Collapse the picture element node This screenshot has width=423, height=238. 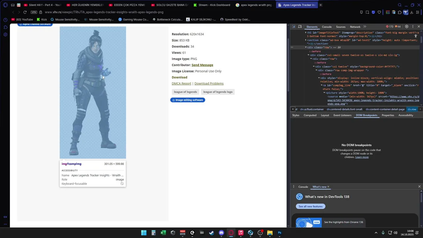click(x=324, y=93)
